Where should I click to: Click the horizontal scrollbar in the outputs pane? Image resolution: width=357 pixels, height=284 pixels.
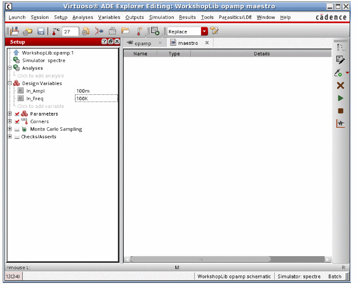pos(200,259)
